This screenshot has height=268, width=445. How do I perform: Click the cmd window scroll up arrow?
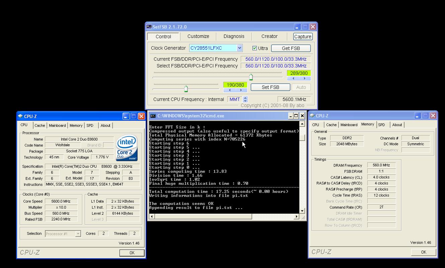point(302,124)
